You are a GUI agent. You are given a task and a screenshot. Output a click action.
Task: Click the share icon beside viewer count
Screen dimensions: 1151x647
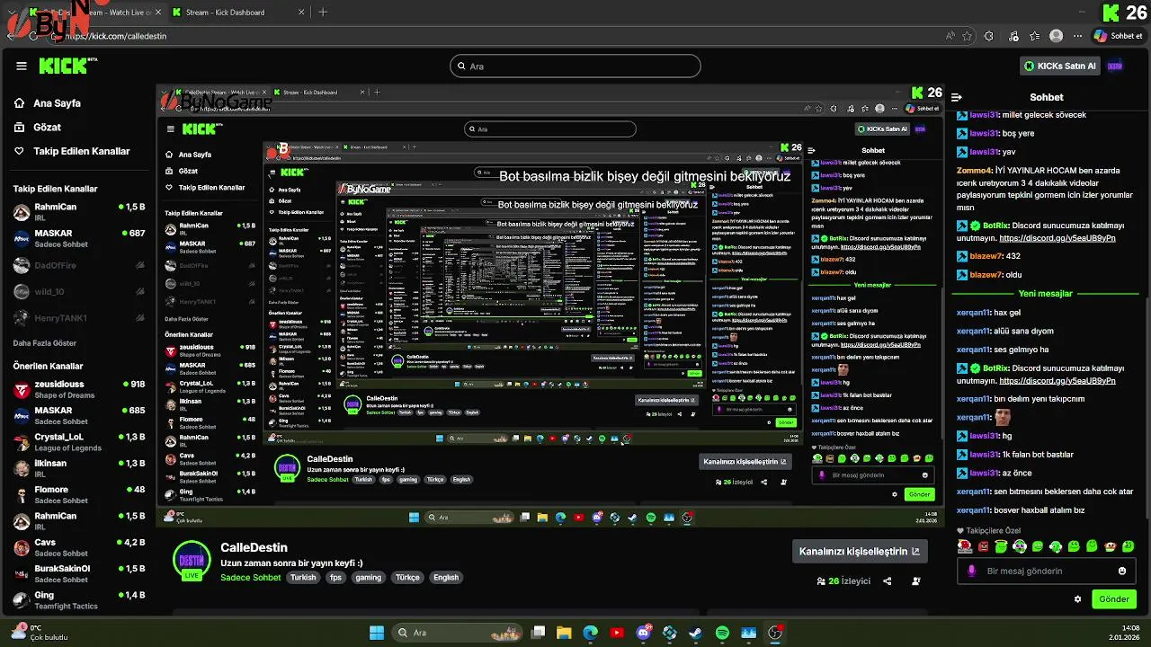(888, 581)
